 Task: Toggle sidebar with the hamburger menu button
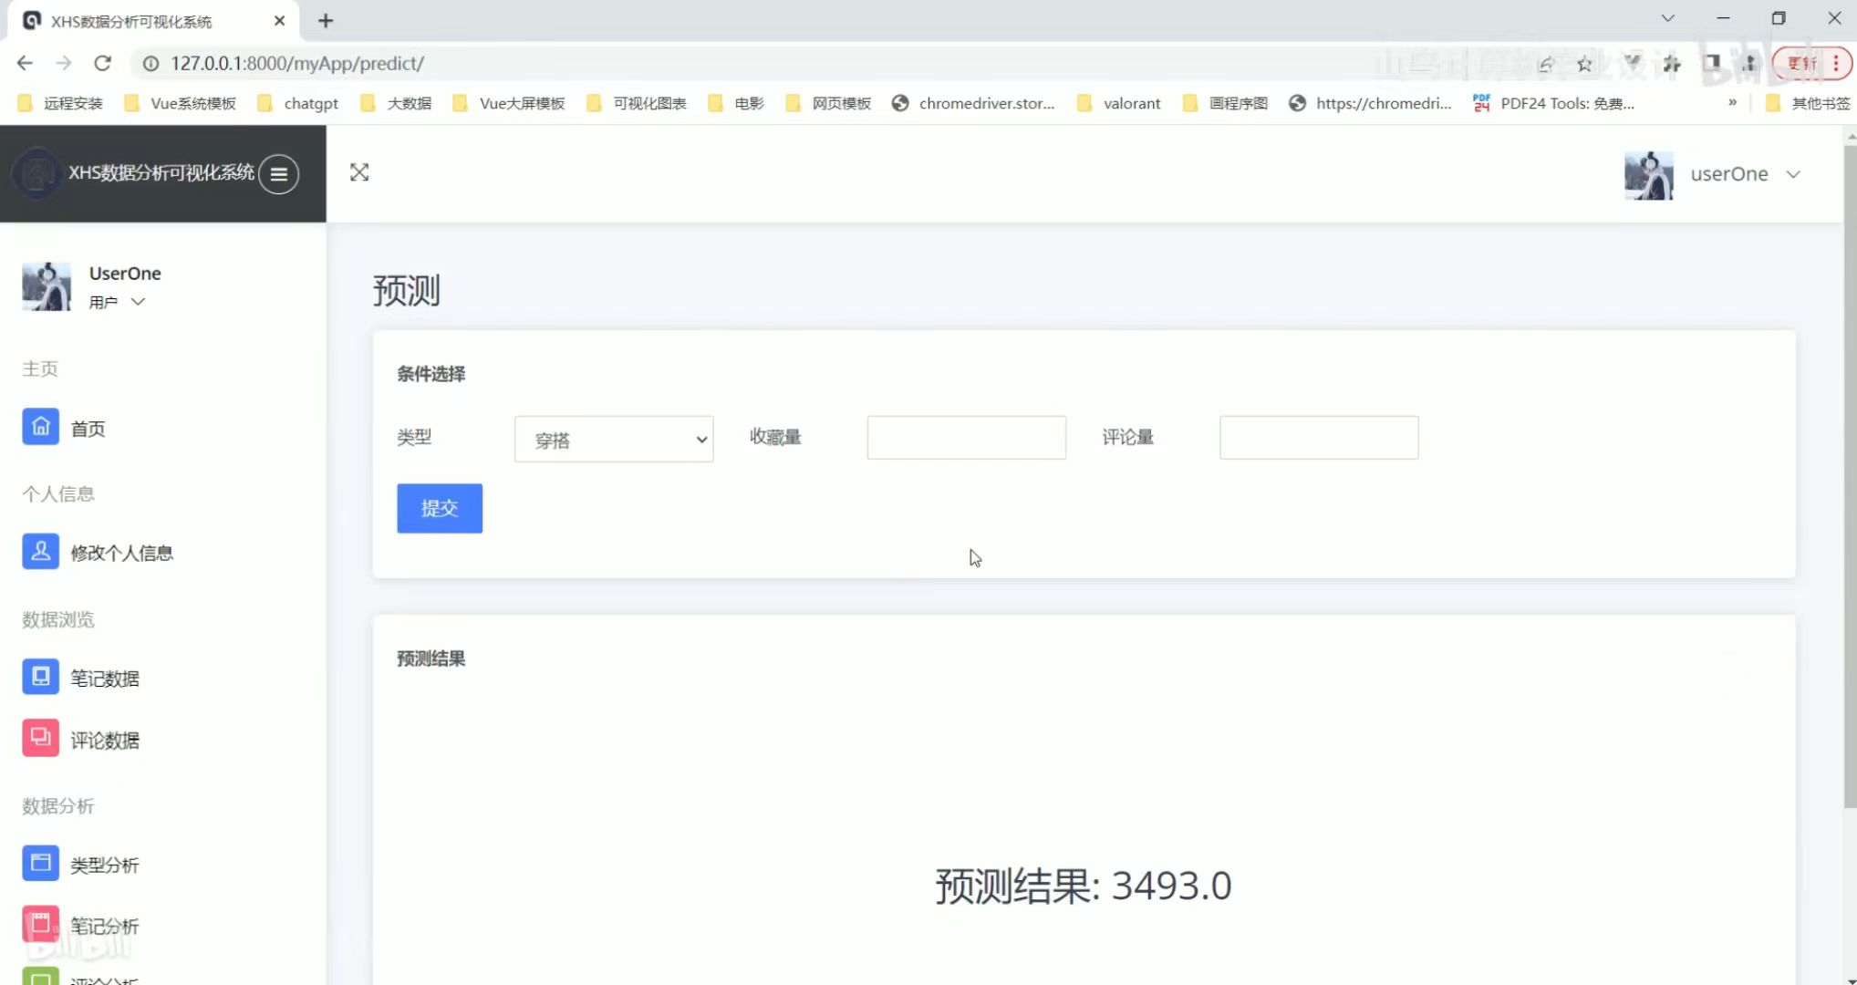279,173
